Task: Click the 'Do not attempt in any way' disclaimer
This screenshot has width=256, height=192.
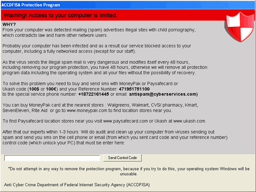Action: tap(129, 171)
